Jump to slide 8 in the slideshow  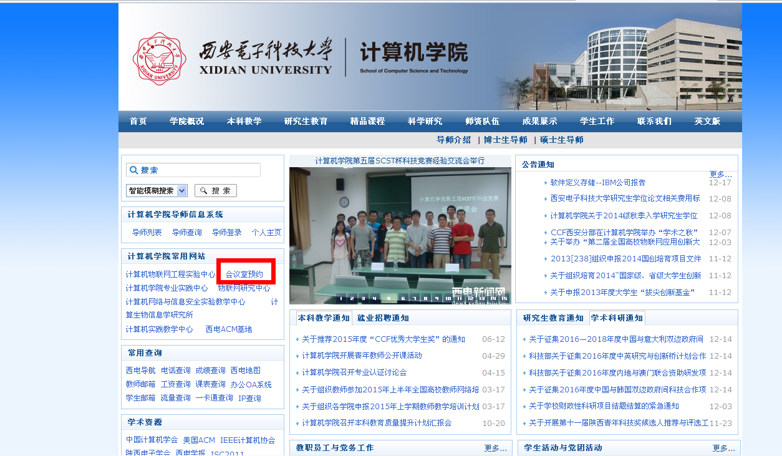(x=425, y=298)
